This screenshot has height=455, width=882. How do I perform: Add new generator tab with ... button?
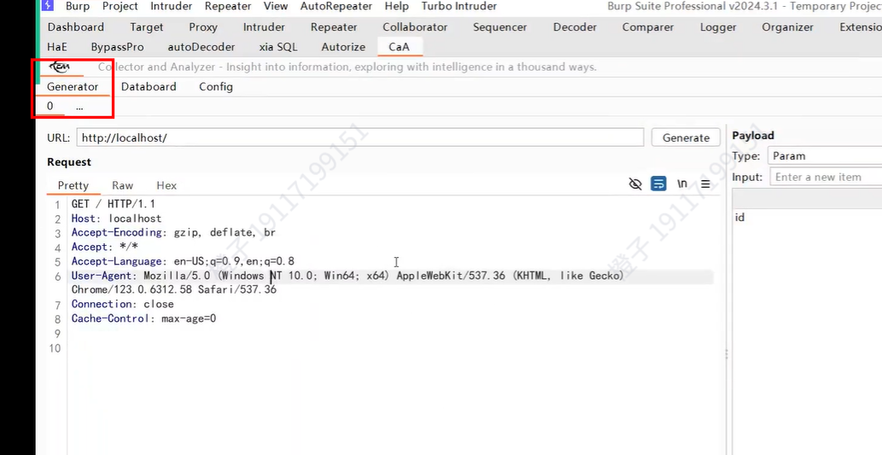tap(79, 106)
